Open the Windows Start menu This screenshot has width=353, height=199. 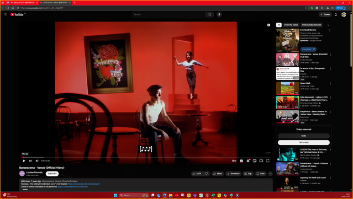tap(115, 195)
